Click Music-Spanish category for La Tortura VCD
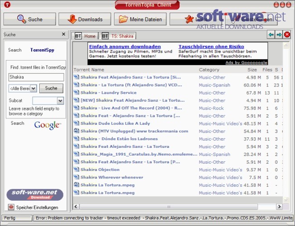The width and height of the screenshot is (295, 226). (x=214, y=85)
